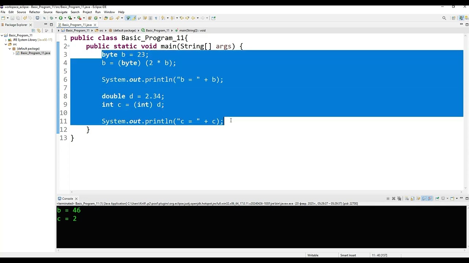Viewport: 469px width, 263px height.
Task: Click Basic_Program_11 project in breadcrumb
Action: click(x=78, y=31)
